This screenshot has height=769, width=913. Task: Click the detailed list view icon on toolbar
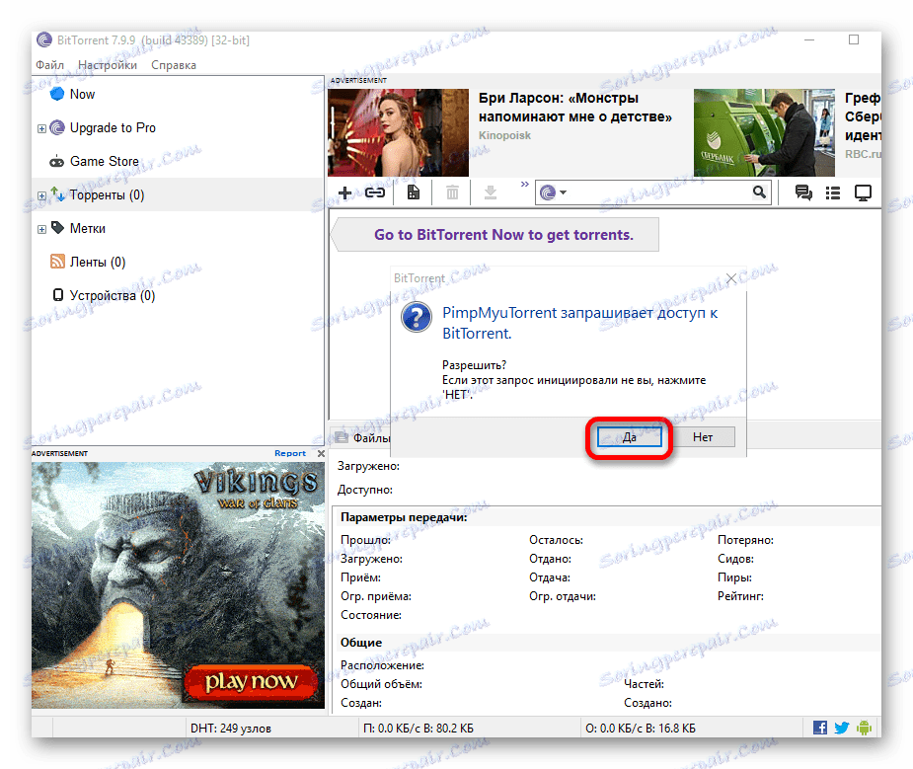pos(832,192)
